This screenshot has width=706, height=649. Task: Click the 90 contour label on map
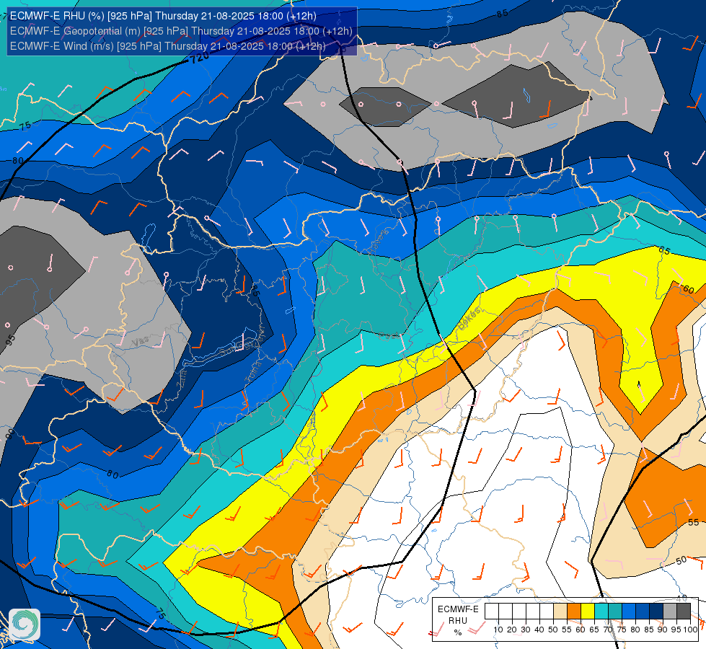click(9, 434)
